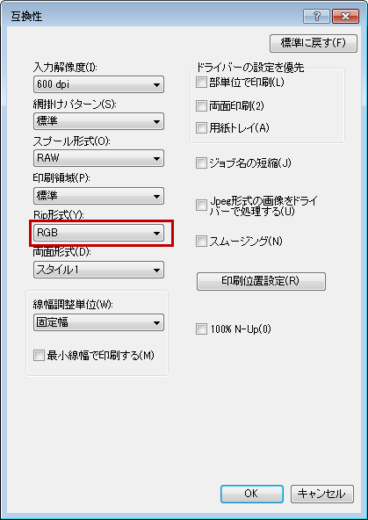Check the 用紙トレイ(A) option
The height and width of the screenshot is (520, 368).
pyautogui.click(x=201, y=127)
